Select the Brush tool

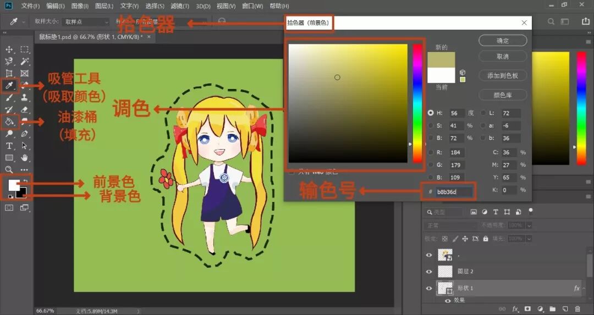9,98
